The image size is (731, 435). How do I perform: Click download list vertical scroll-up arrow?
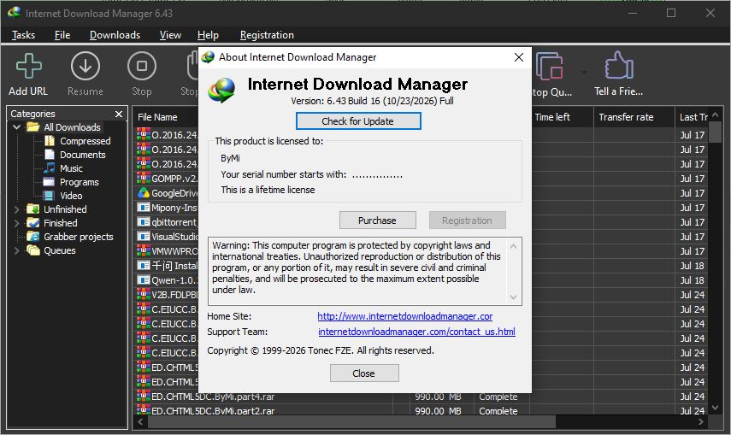coord(715,115)
